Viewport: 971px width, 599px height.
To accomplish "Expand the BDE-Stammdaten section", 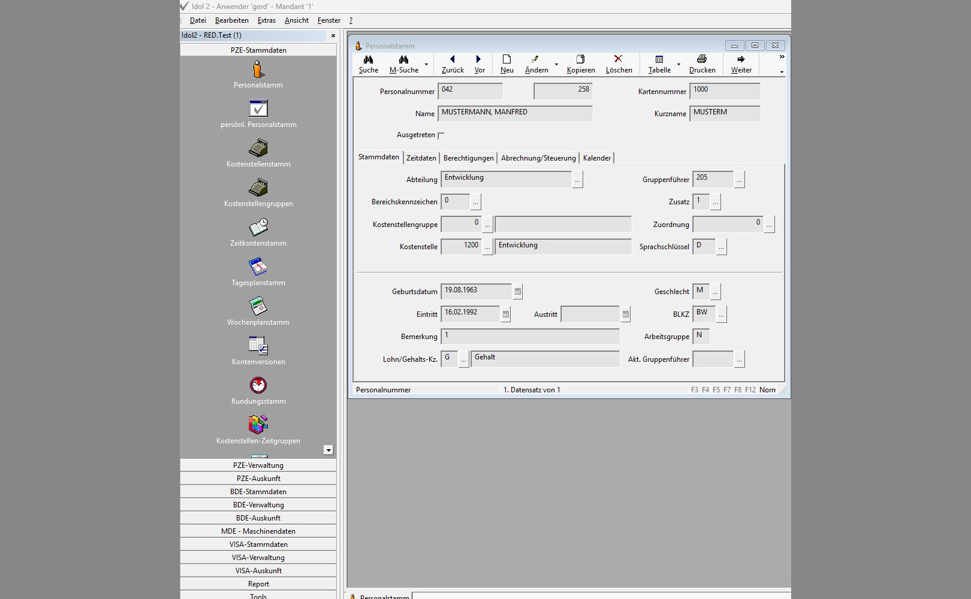I will click(258, 492).
